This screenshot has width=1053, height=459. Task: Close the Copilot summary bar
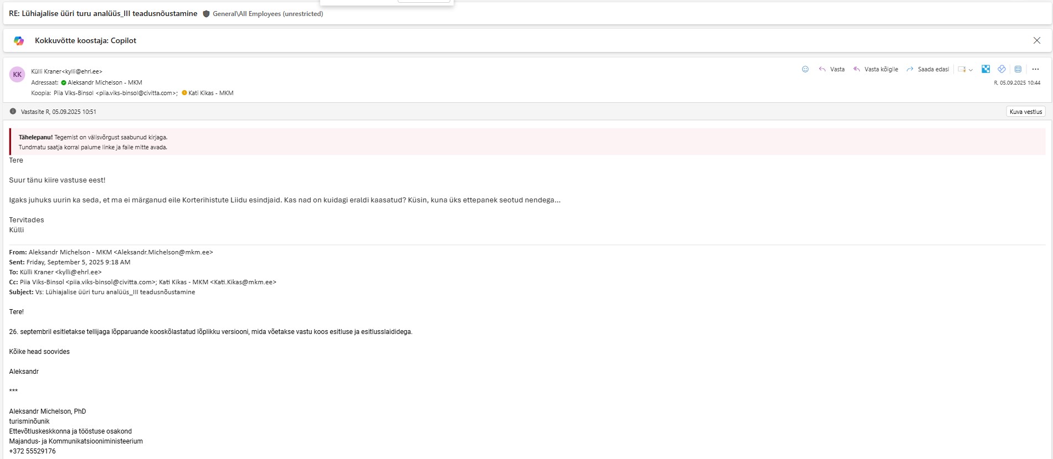tap(1036, 40)
